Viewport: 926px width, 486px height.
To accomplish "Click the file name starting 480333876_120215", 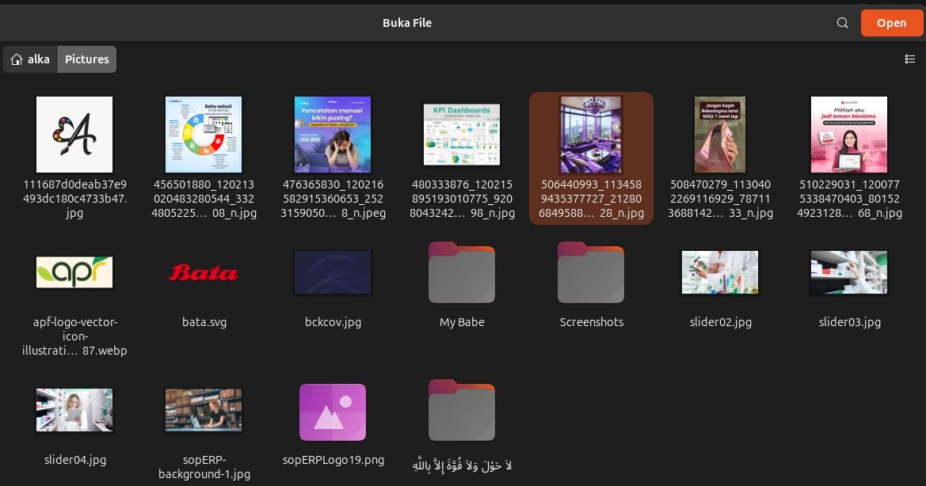I will pos(462,199).
